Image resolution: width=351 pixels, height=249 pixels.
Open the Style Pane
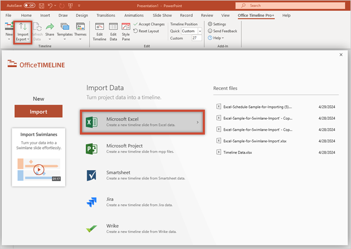point(125,31)
